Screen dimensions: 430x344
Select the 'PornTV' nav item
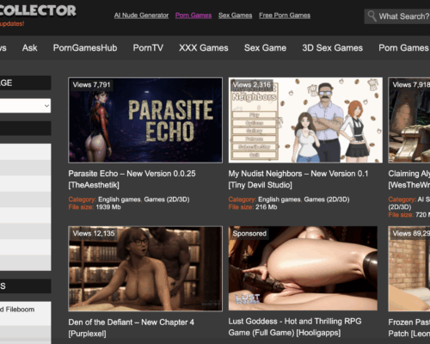(x=148, y=47)
